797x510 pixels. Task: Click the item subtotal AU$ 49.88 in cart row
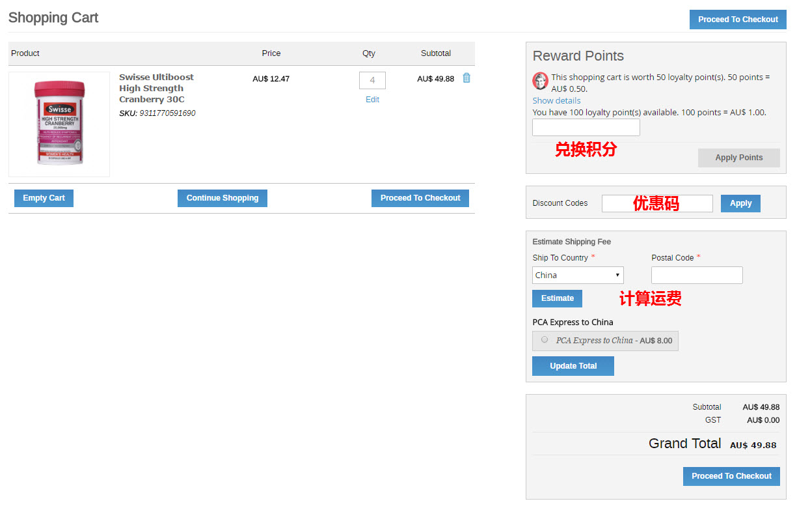click(436, 79)
